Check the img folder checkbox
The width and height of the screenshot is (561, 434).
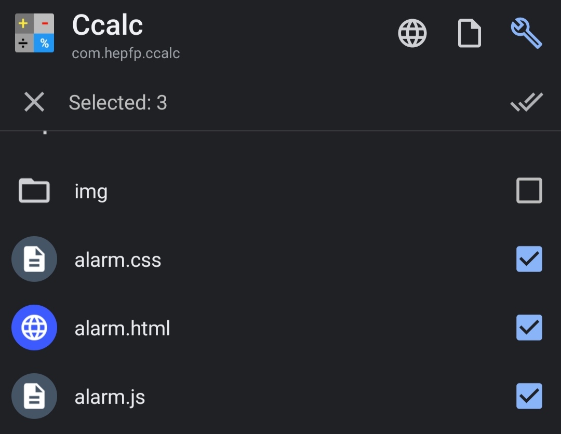click(529, 191)
